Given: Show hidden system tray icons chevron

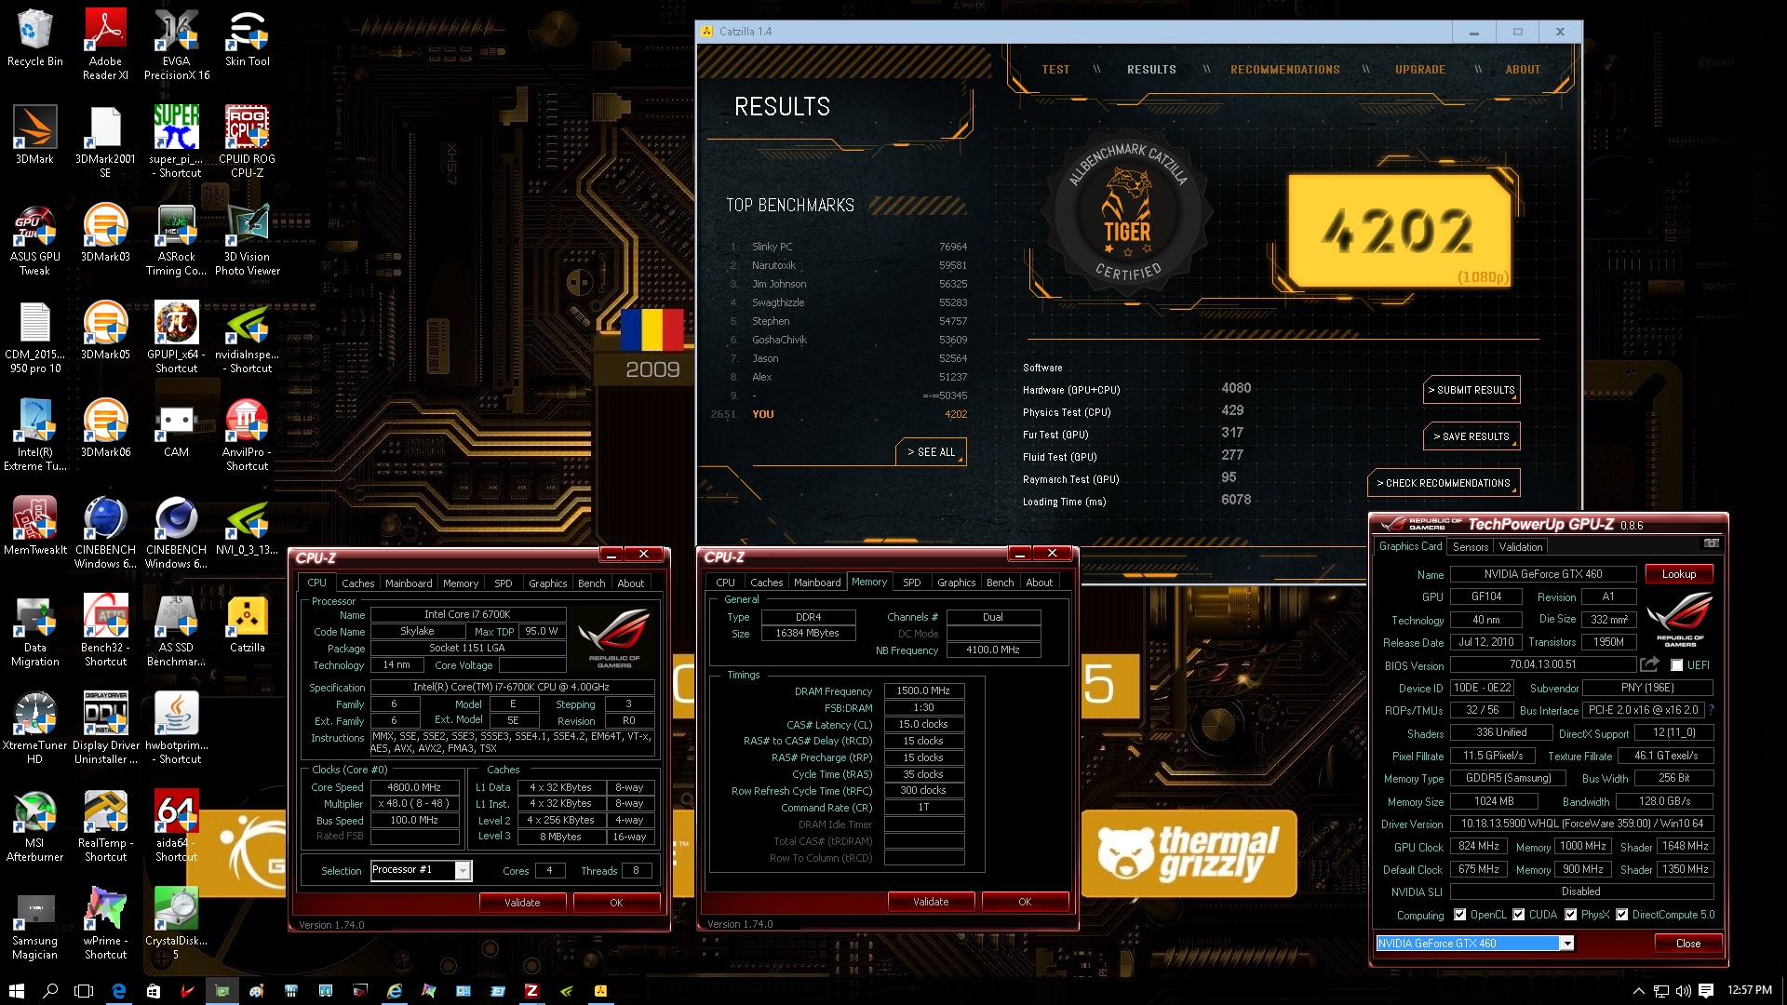Looking at the screenshot, I should click(x=1638, y=991).
